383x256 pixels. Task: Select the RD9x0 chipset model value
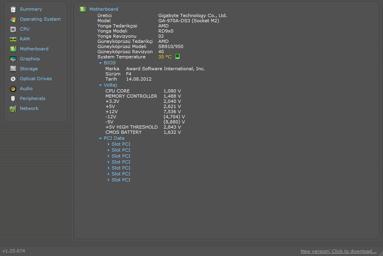165,31
